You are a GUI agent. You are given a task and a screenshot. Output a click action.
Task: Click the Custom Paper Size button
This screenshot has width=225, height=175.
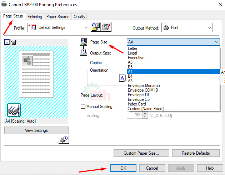click(x=141, y=153)
